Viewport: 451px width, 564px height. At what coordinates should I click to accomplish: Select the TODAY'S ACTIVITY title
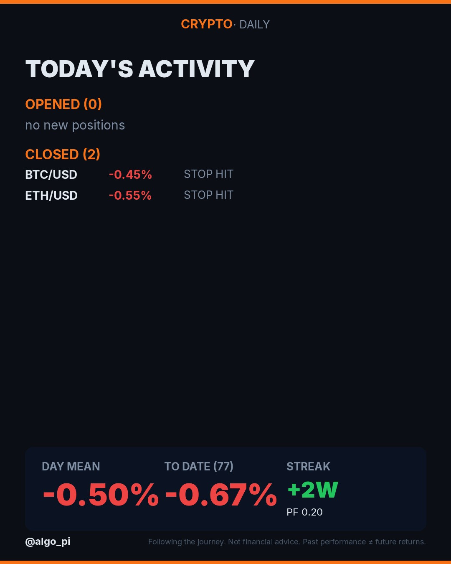140,69
